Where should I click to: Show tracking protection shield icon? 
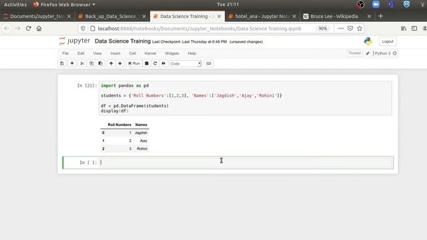pyautogui.click(x=83, y=28)
